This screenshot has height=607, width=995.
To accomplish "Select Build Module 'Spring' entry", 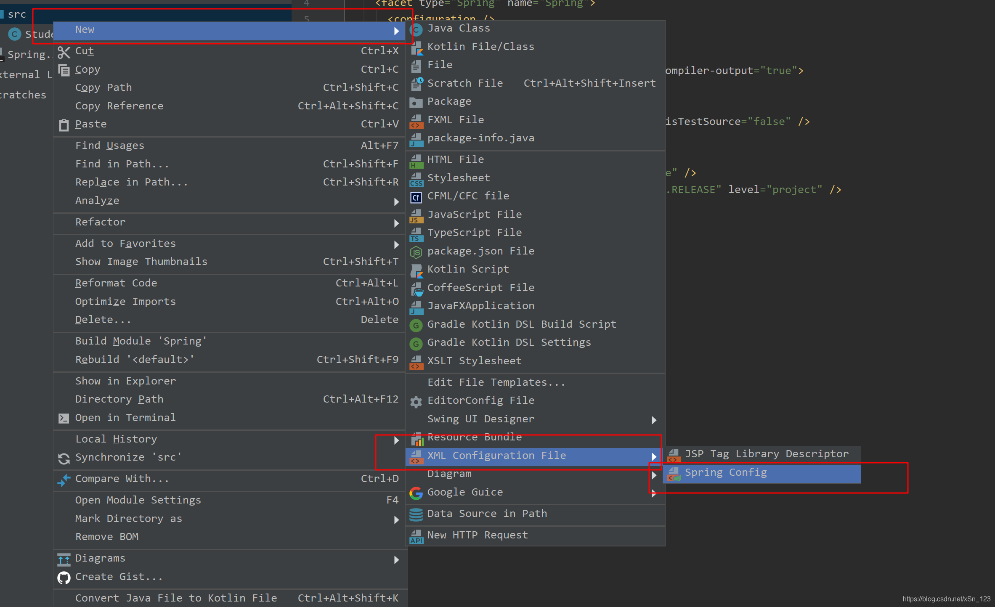I will (x=230, y=341).
